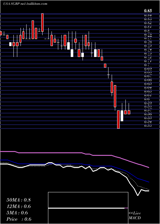Click the 0.53 price axis label

148,125
